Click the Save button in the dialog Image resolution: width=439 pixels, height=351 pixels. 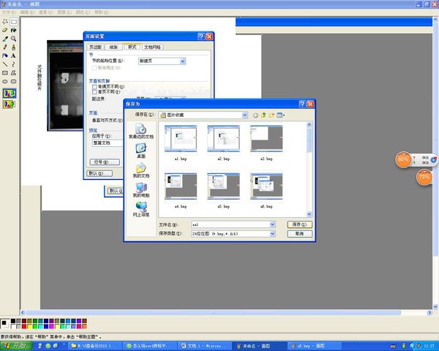(299, 224)
